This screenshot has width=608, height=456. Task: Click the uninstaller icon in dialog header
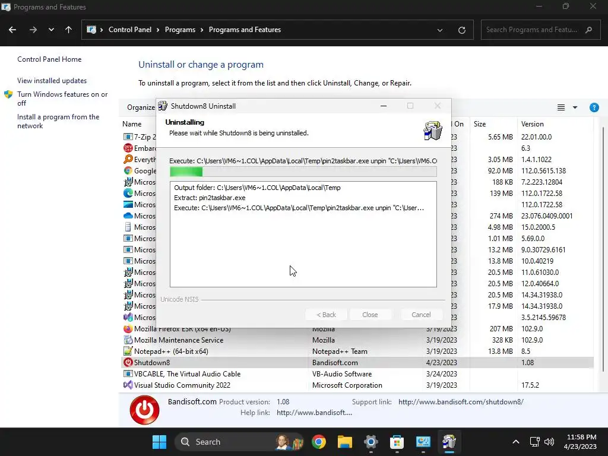pyautogui.click(x=432, y=130)
